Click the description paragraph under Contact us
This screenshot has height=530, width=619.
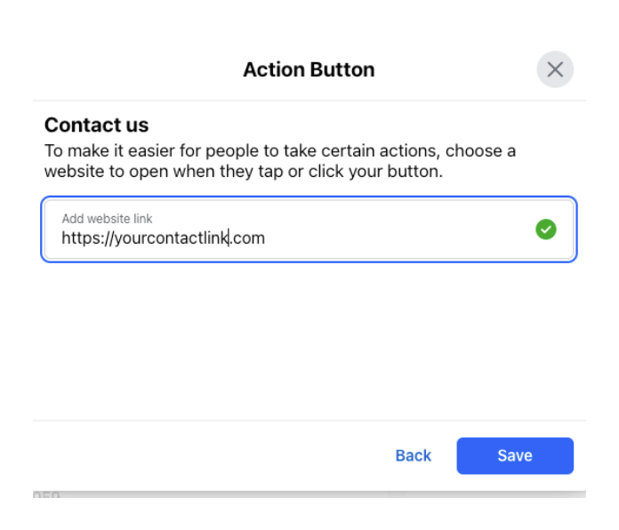(x=280, y=161)
